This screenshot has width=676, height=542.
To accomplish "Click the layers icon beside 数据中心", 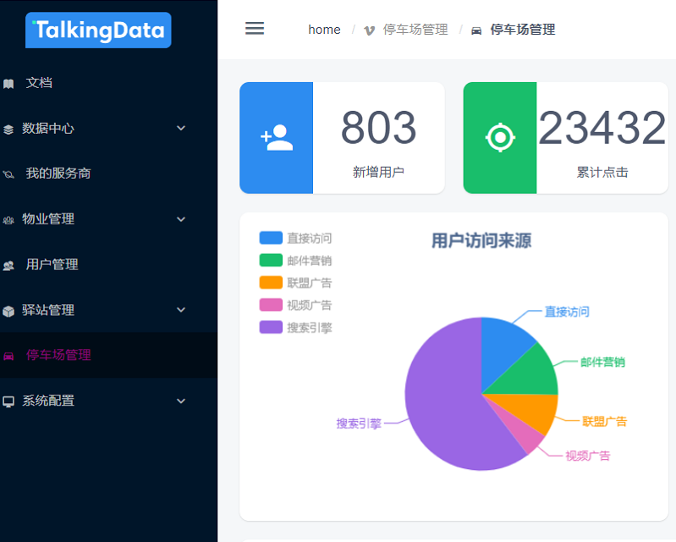I will click(x=8, y=129).
